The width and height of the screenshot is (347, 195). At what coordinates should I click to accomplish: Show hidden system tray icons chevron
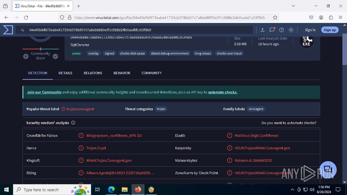[x=292, y=190]
